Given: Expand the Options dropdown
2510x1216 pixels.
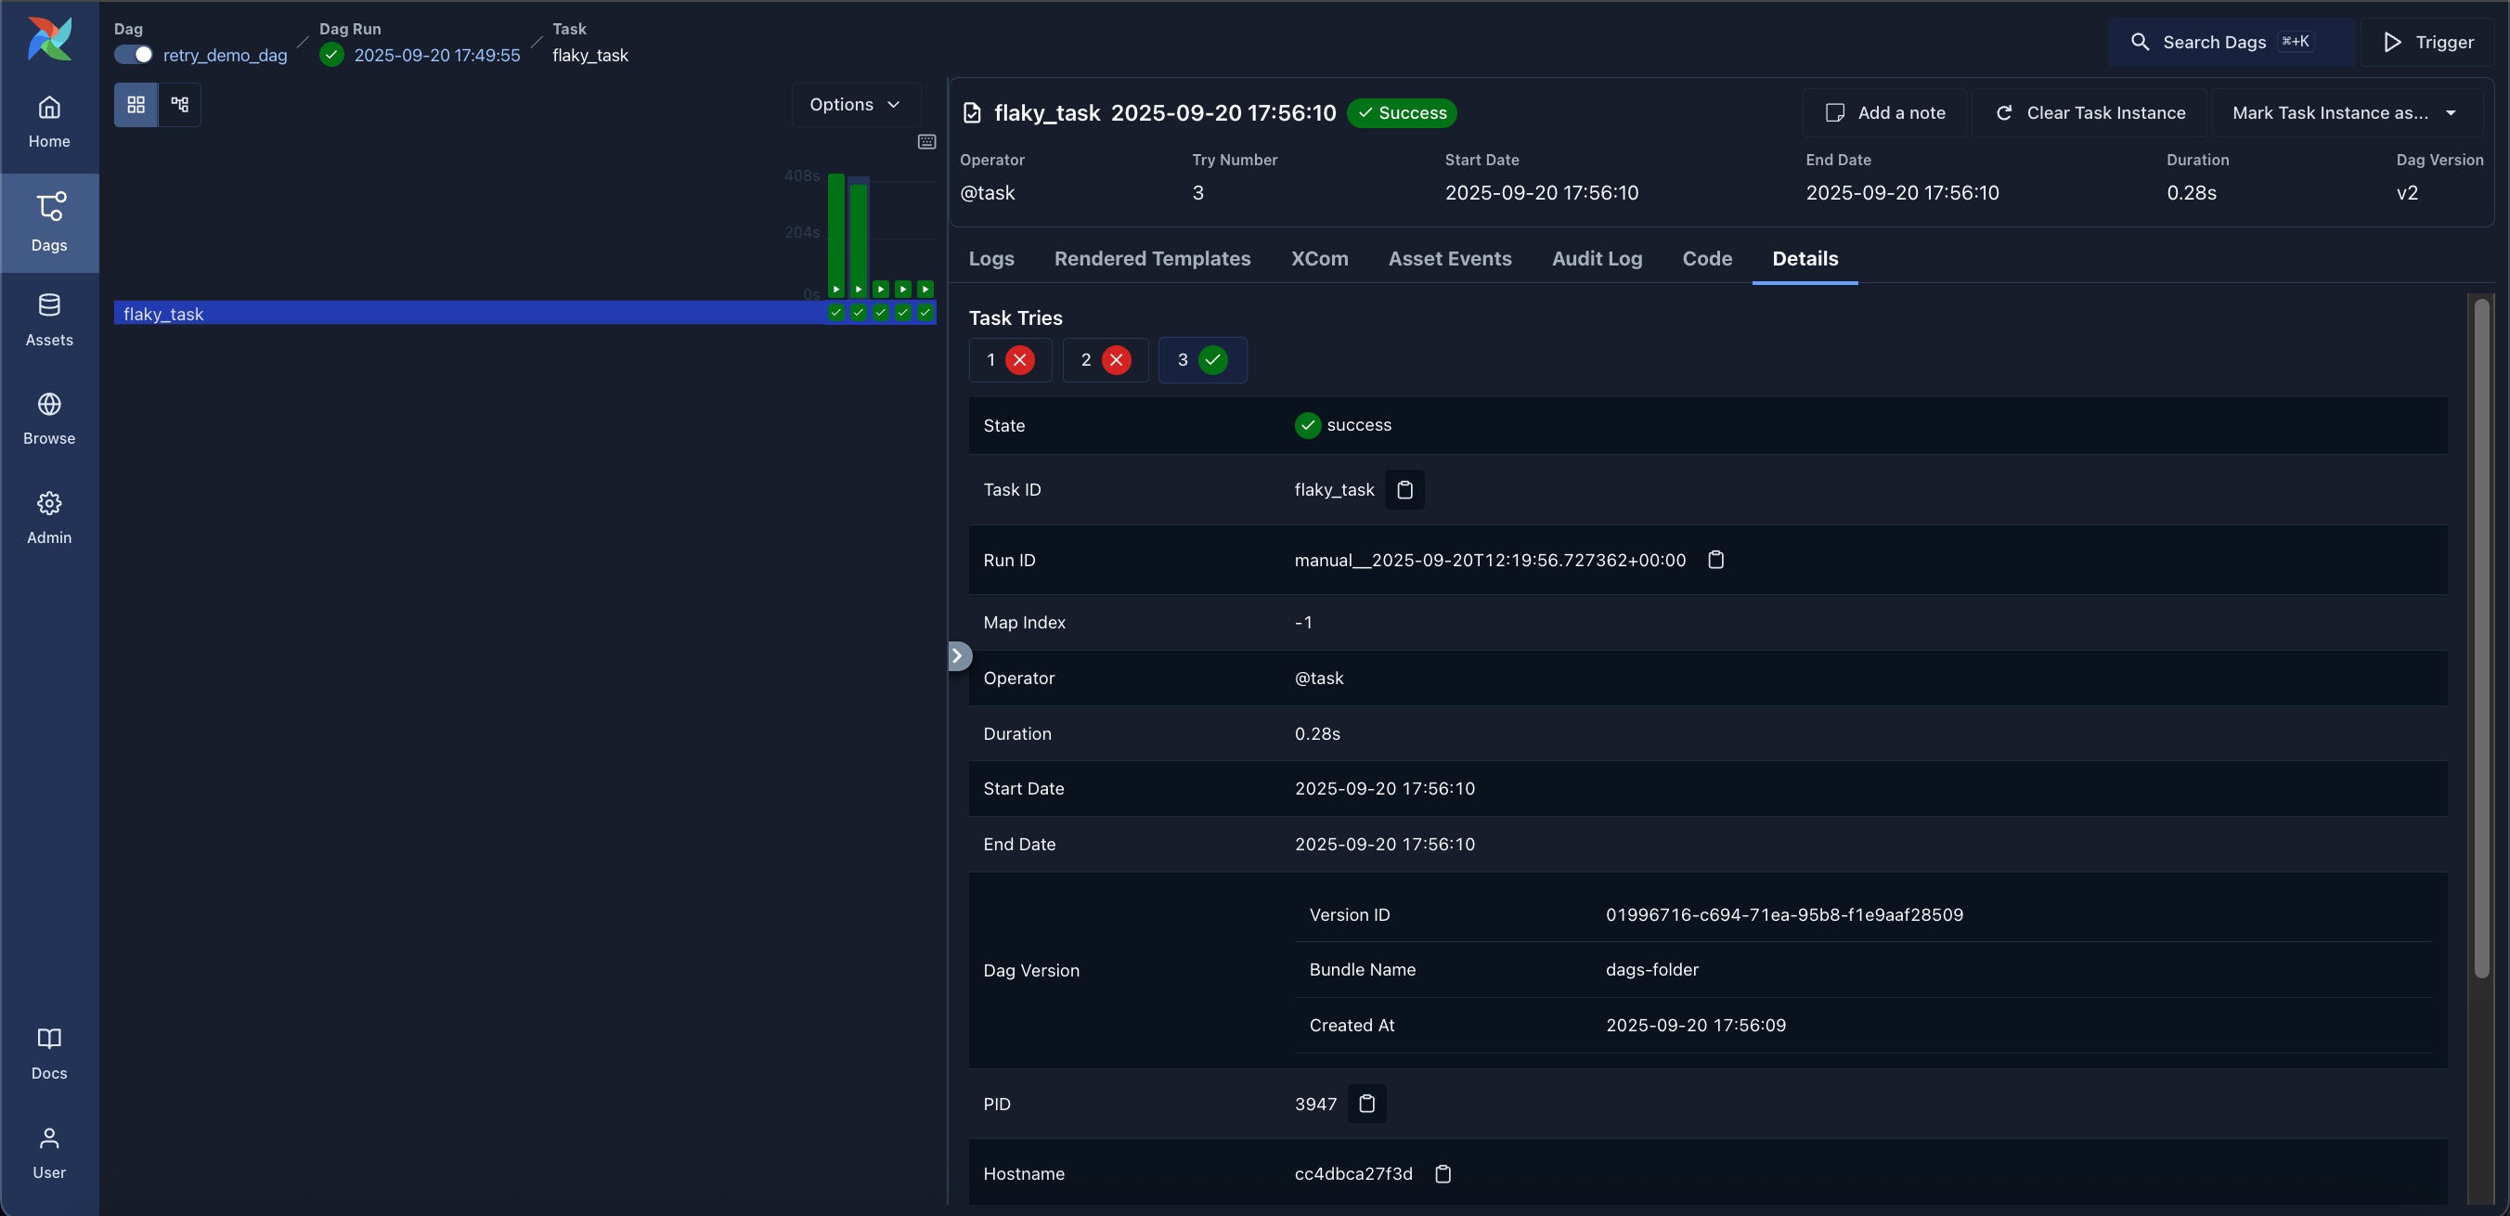Looking at the screenshot, I should pos(855,104).
